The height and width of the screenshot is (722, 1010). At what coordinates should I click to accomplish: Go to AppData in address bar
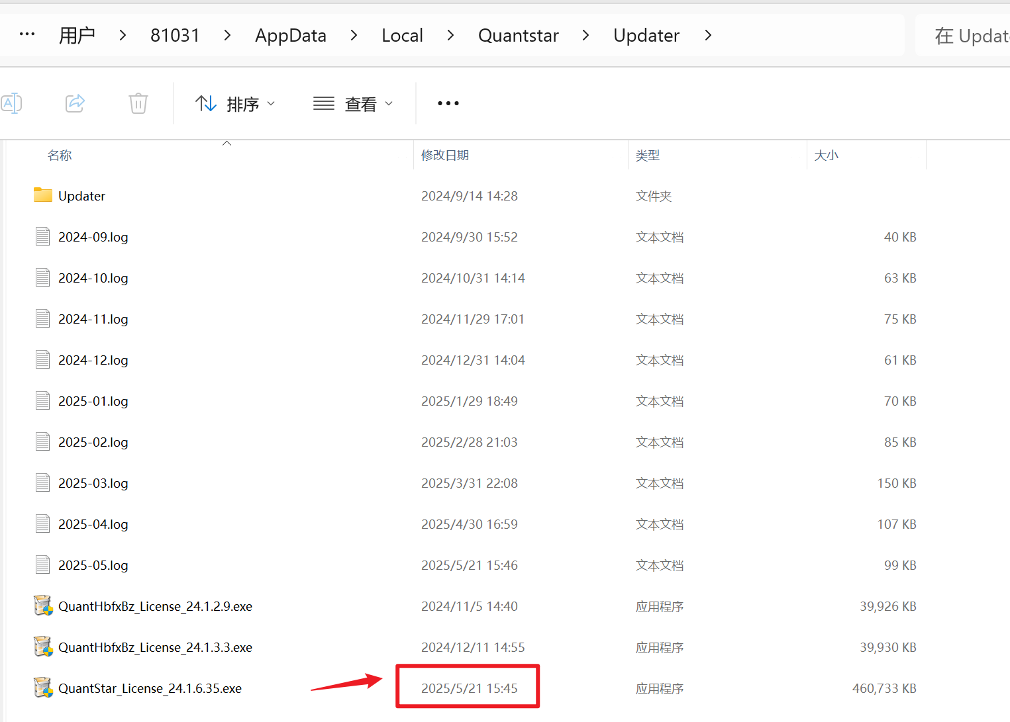point(291,36)
